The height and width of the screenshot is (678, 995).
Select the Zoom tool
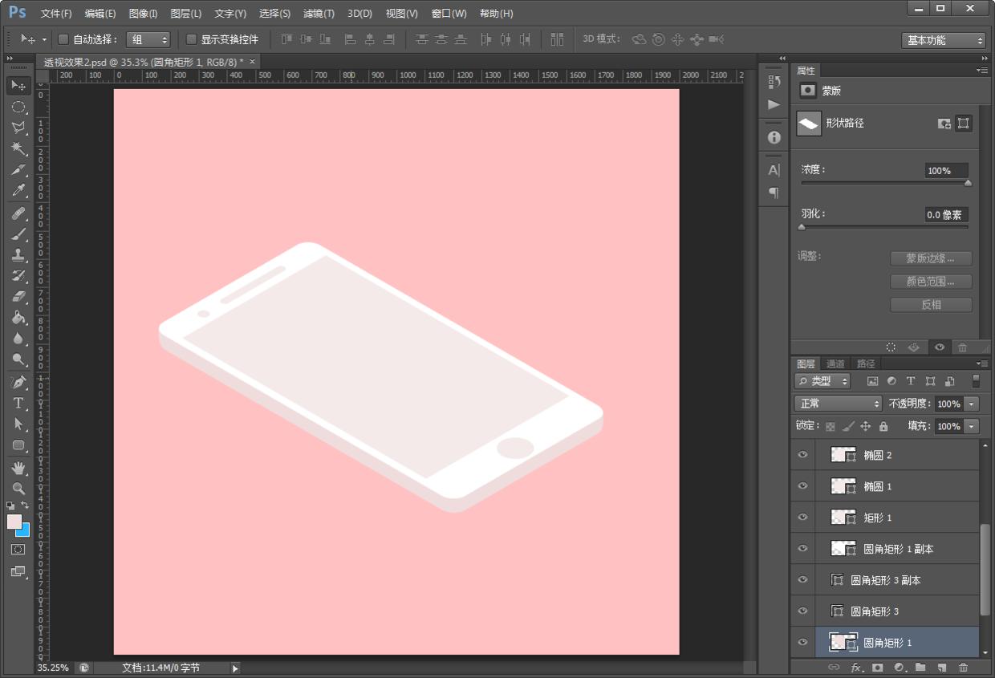click(x=18, y=488)
